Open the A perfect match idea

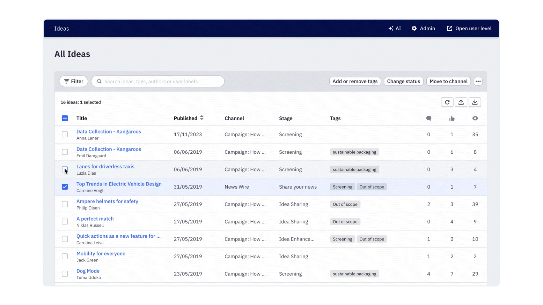[x=95, y=219]
